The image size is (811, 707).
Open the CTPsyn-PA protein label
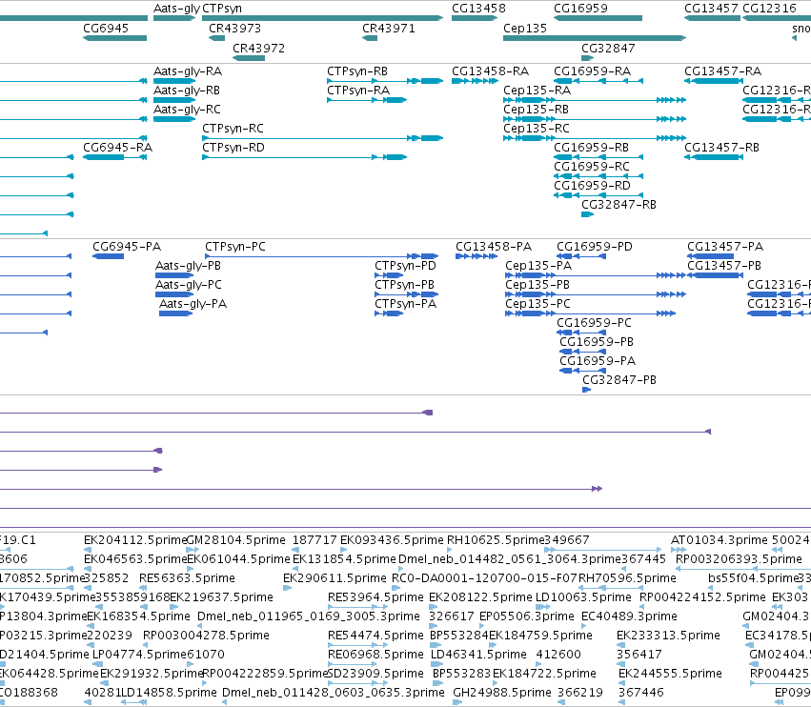pyautogui.click(x=406, y=304)
